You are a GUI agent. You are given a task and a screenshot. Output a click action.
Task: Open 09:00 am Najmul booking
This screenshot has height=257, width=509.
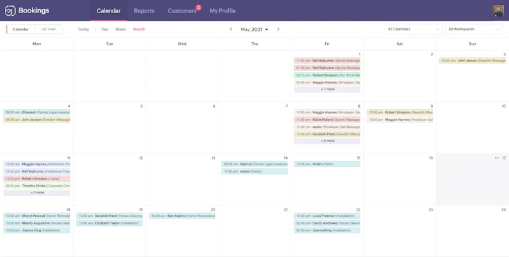click(254, 164)
